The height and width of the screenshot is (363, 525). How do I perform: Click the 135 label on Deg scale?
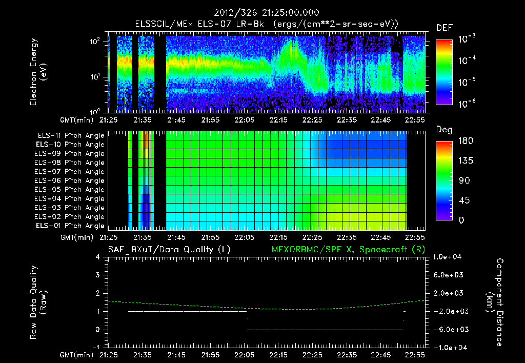coord(466,160)
